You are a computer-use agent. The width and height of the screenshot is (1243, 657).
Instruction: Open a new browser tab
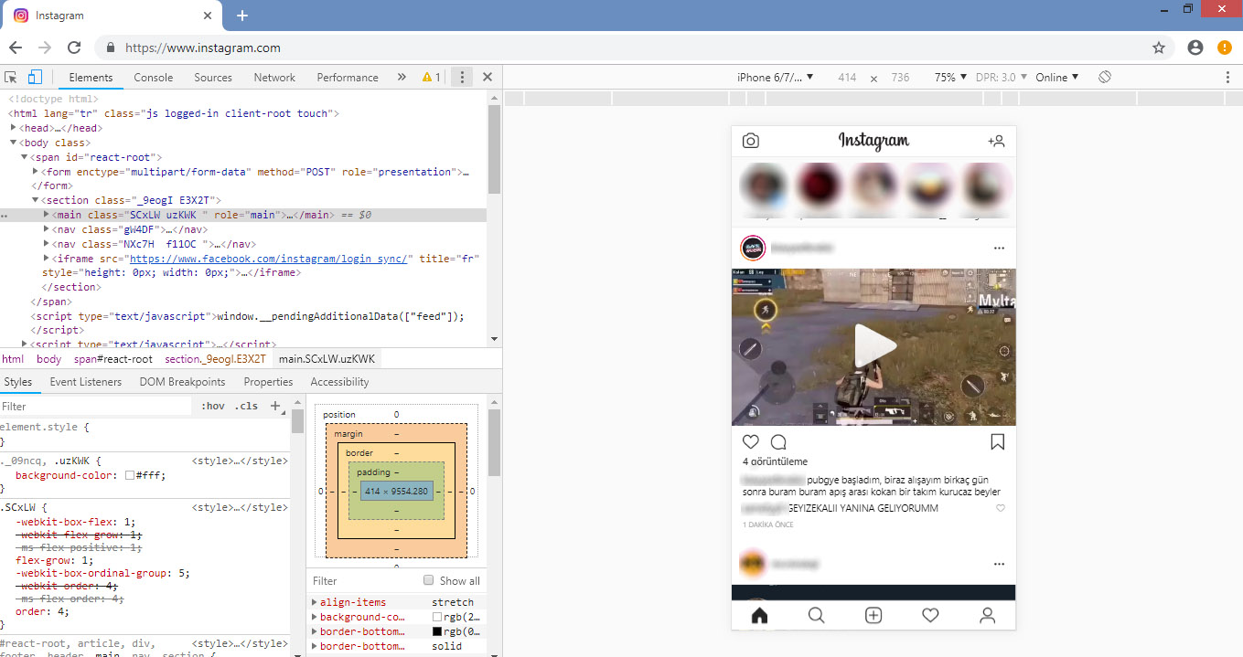[x=242, y=16]
